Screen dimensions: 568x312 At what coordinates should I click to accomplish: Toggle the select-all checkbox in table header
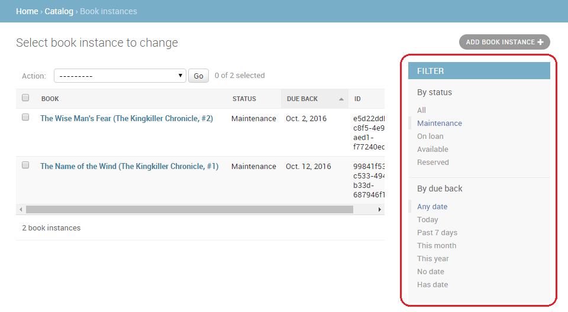(x=25, y=98)
